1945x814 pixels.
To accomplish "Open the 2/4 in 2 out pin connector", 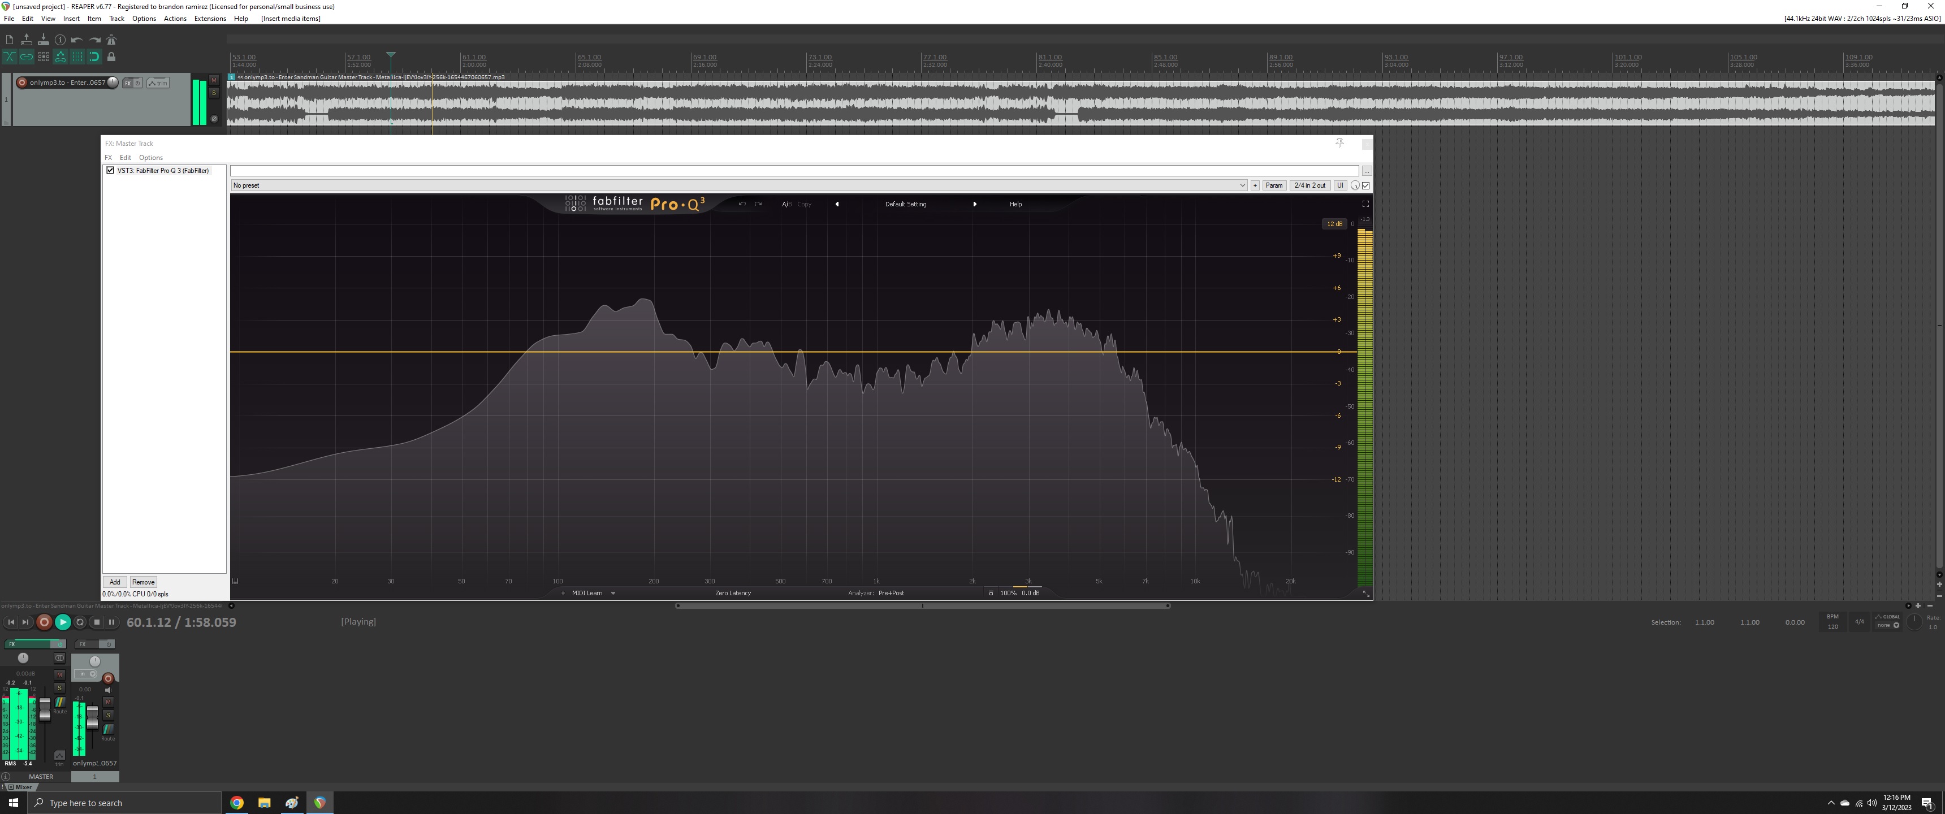I will point(1310,185).
